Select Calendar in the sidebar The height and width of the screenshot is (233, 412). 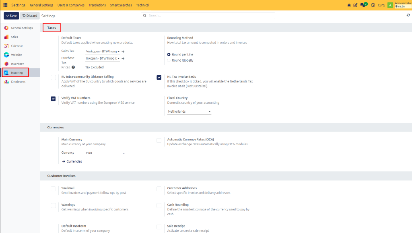[17, 46]
